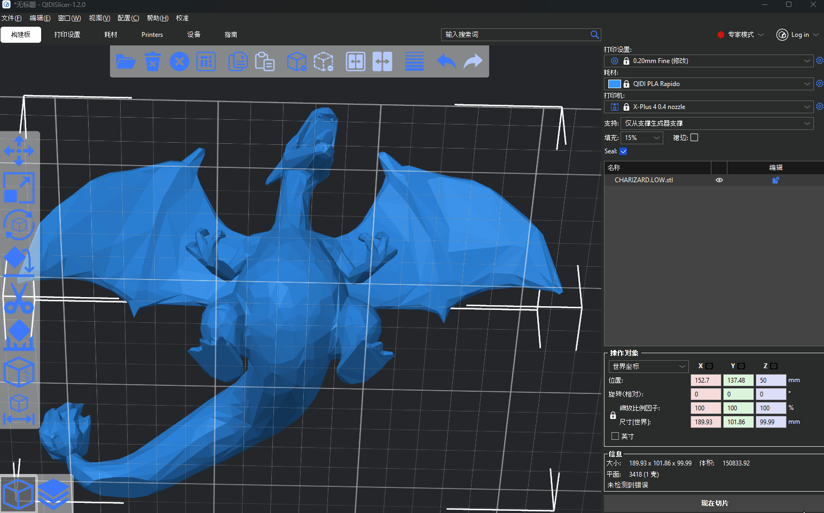Open the Window (窗口) menu
The height and width of the screenshot is (513, 824).
tap(69, 18)
